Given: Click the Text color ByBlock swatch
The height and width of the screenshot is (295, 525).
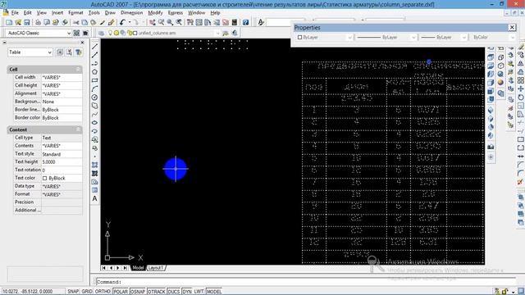Looking at the screenshot, I should tap(45, 179).
